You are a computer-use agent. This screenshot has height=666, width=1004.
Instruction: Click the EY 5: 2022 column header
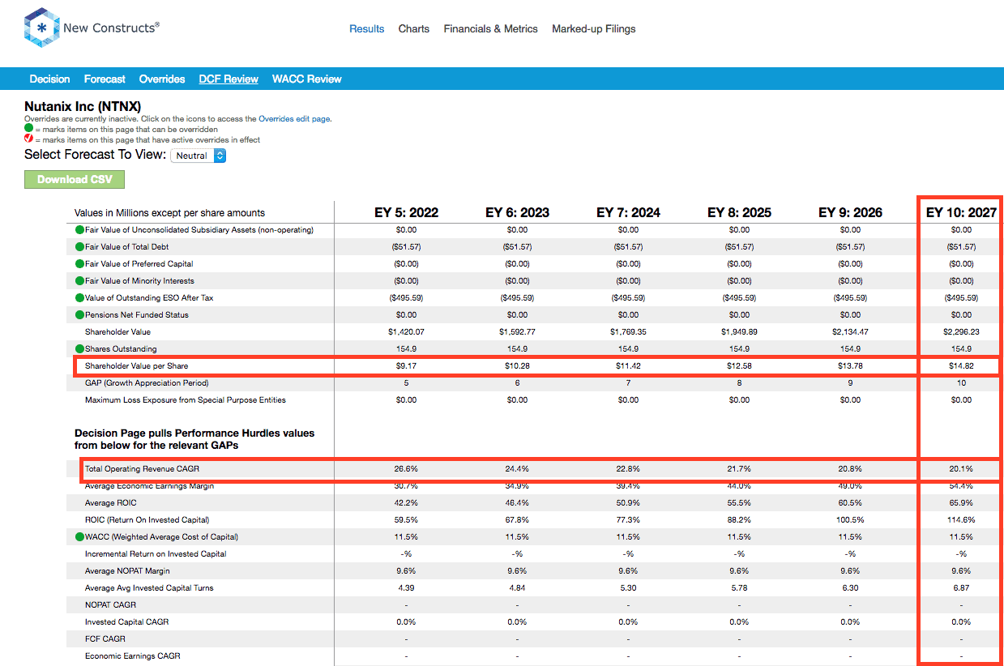[406, 213]
